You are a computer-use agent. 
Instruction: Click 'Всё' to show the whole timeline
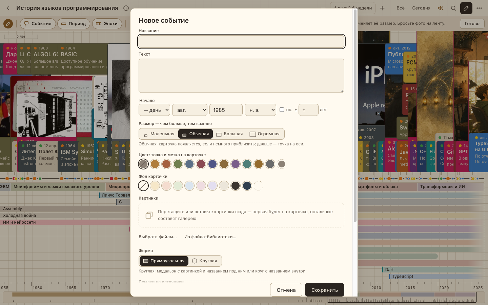(401, 8)
